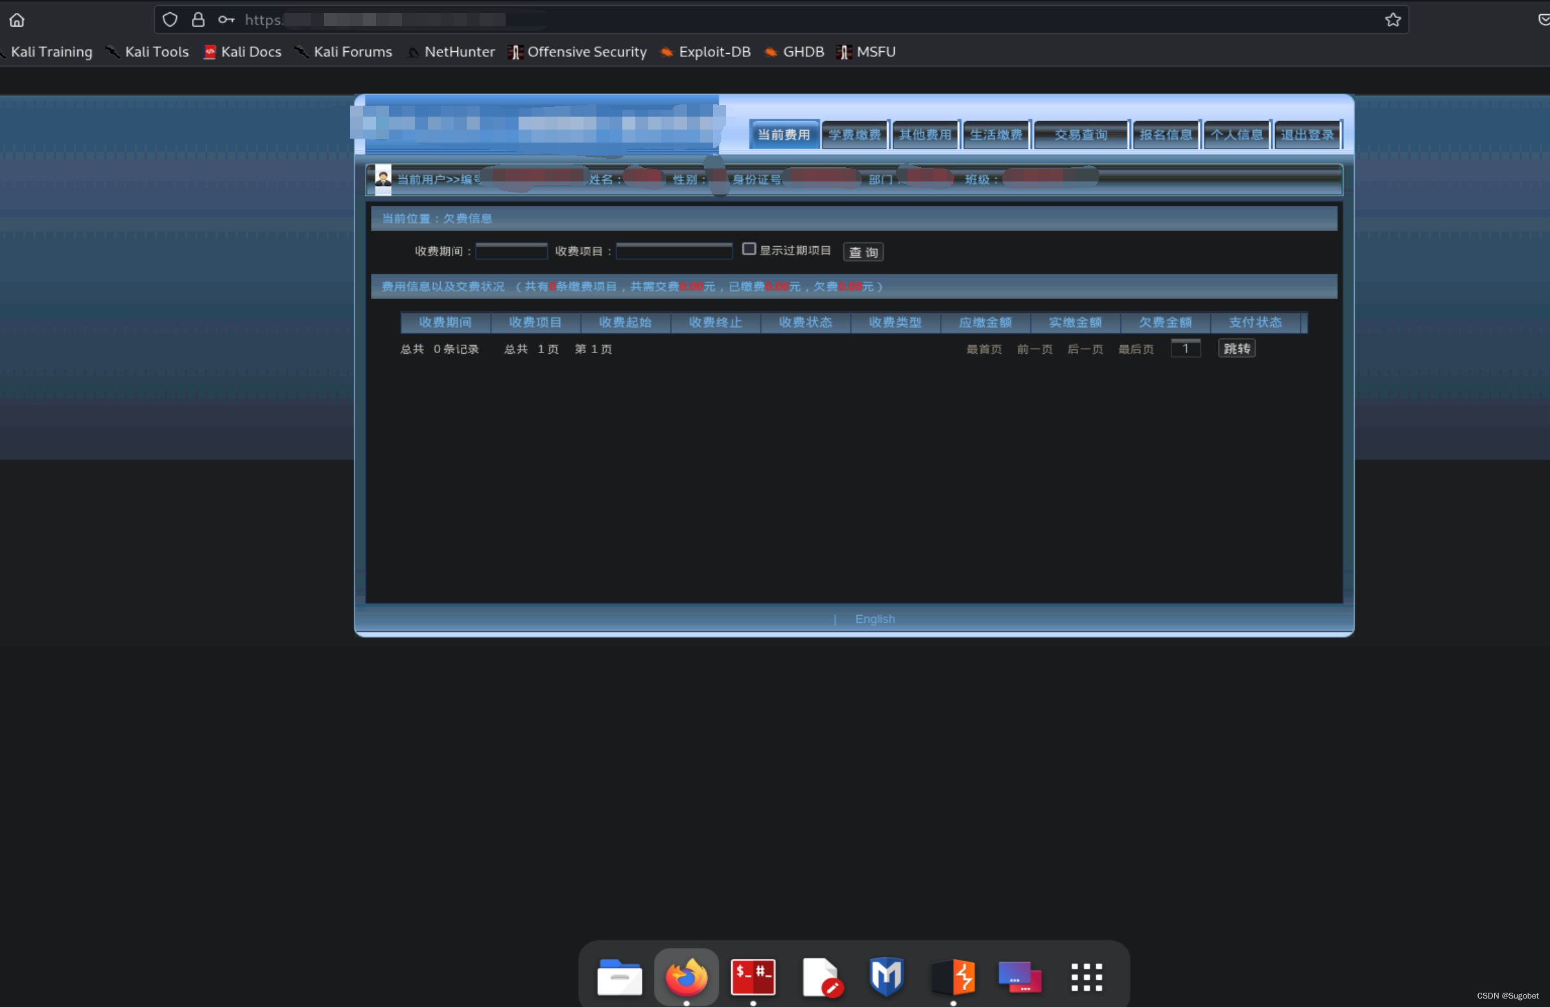Screen dimensions: 1550x1007
Task: Click the English language link
Action: (x=875, y=619)
